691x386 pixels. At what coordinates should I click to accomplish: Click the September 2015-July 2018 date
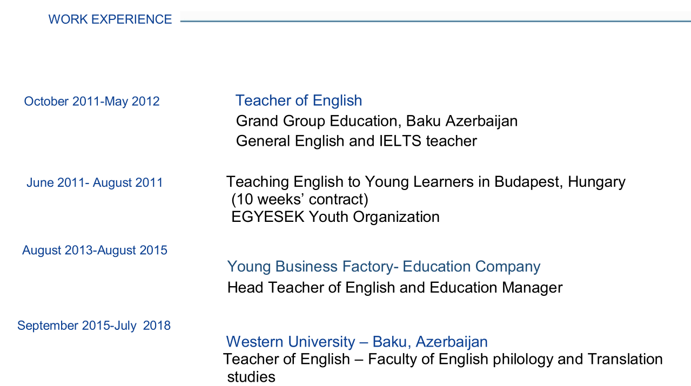point(94,326)
